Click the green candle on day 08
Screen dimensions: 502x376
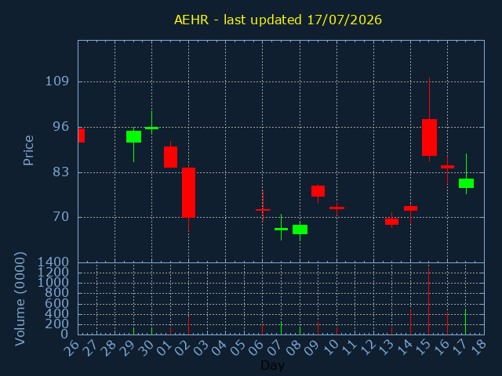pyautogui.click(x=300, y=230)
